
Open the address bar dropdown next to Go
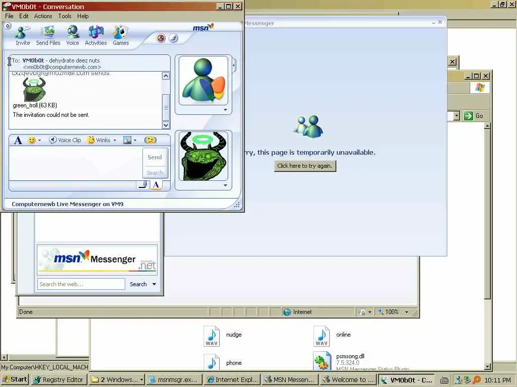coord(456,116)
